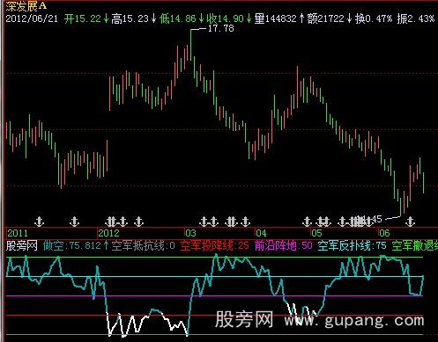Click the cyan 空军反扑线:75 legend label
438x342 pixels.
click(352, 245)
